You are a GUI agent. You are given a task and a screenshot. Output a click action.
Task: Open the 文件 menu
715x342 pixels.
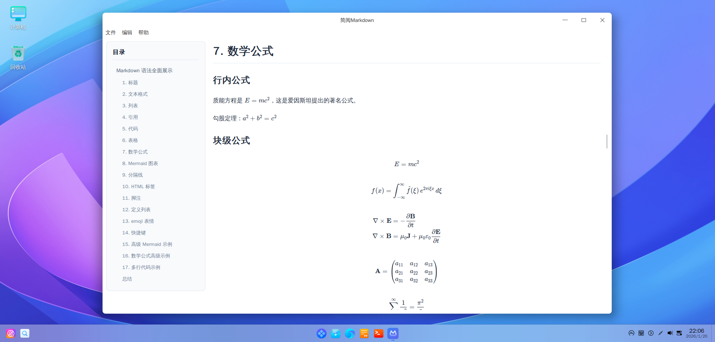[x=110, y=32]
